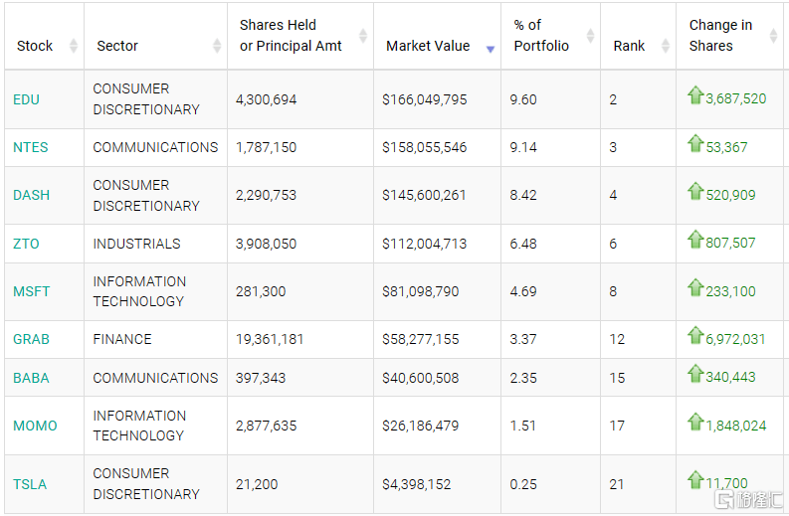Click the green arrow next to 1,848,024
This screenshot has height=516, width=789.
[695, 423]
